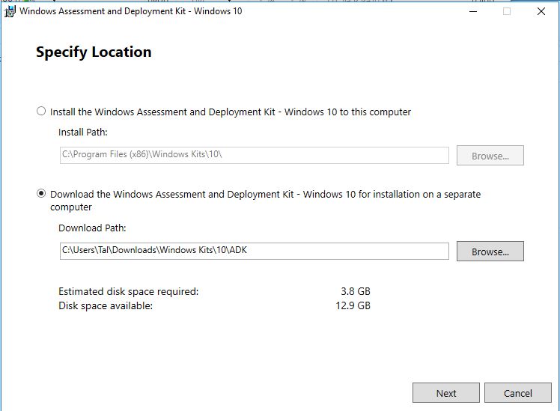Click the "Disk space available:" label

pos(106,305)
